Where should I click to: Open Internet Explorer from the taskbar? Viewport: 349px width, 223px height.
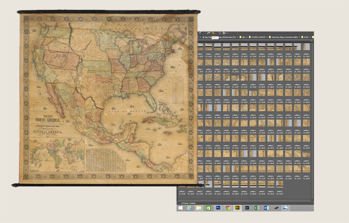point(189,208)
